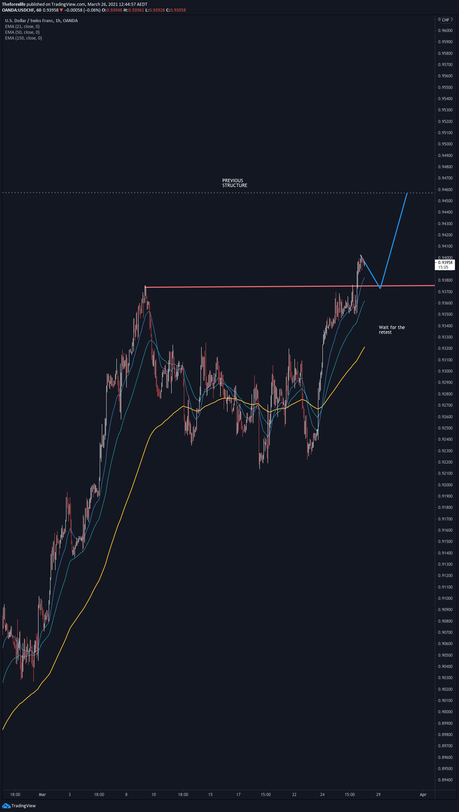Click the 24 date on the time axis
The height and width of the screenshot is (812, 459).
pyautogui.click(x=322, y=795)
